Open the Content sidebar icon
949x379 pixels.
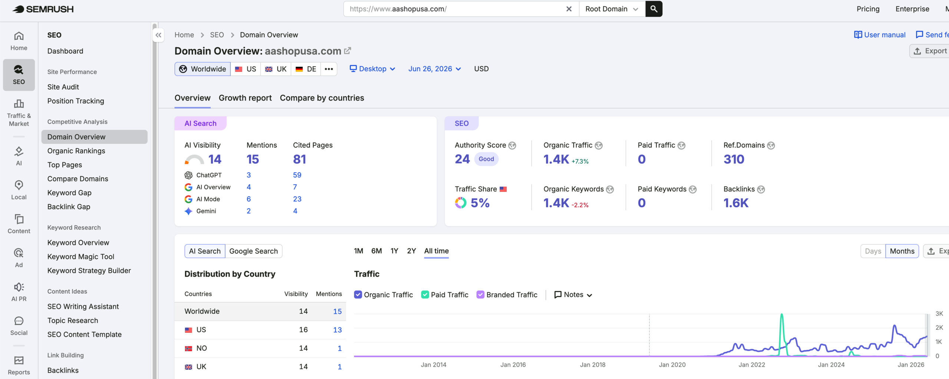[19, 224]
